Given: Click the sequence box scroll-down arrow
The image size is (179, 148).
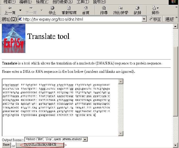Looking at the screenshot, I should pos(121,133).
